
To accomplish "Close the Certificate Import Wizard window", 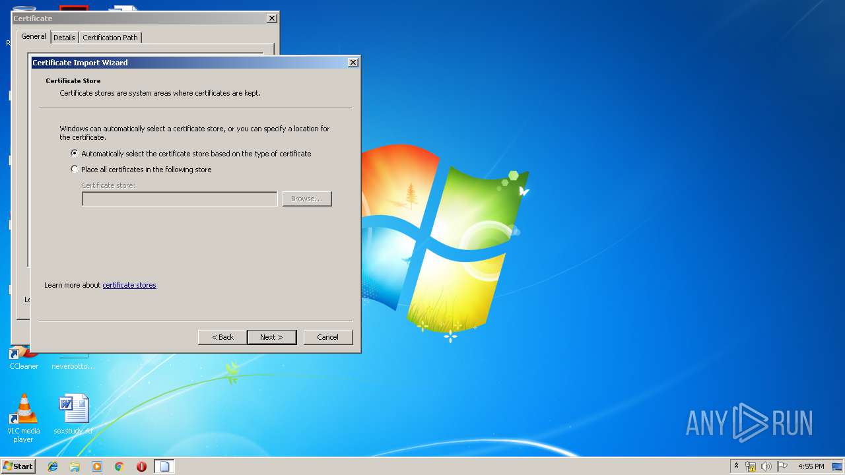I will pyautogui.click(x=353, y=63).
